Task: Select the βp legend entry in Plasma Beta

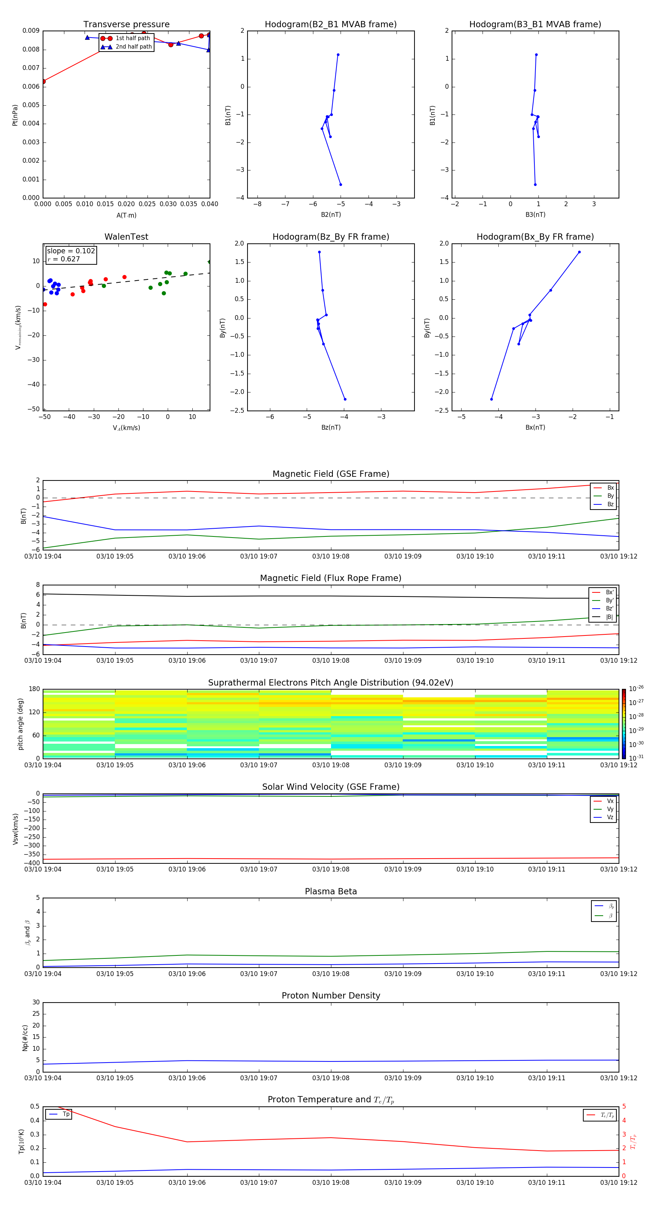Action: 604,906
